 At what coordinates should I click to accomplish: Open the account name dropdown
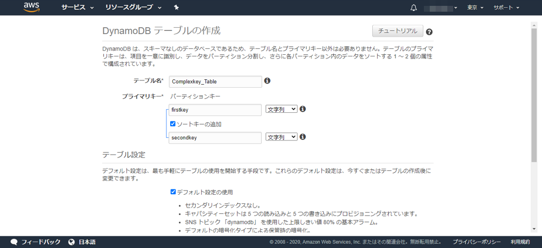440,7
